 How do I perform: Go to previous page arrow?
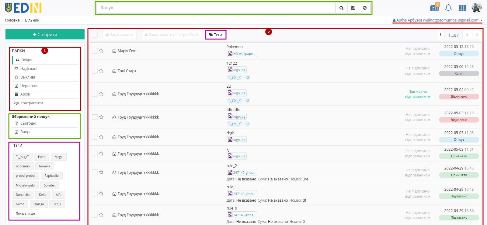pos(467,35)
